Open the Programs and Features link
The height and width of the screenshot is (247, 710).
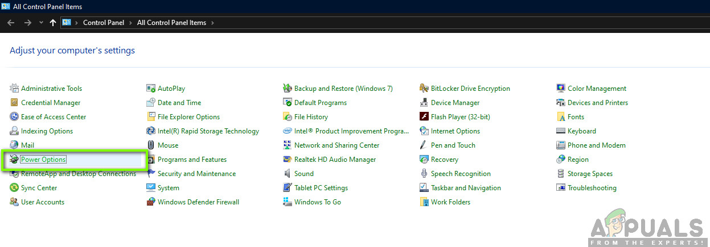click(192, 160)
